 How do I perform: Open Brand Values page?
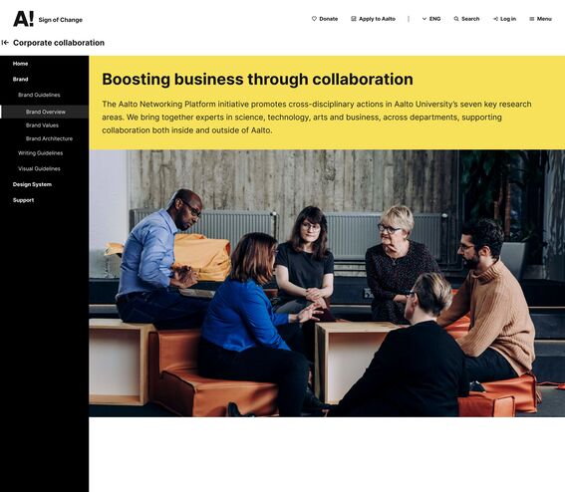[42, 125]
